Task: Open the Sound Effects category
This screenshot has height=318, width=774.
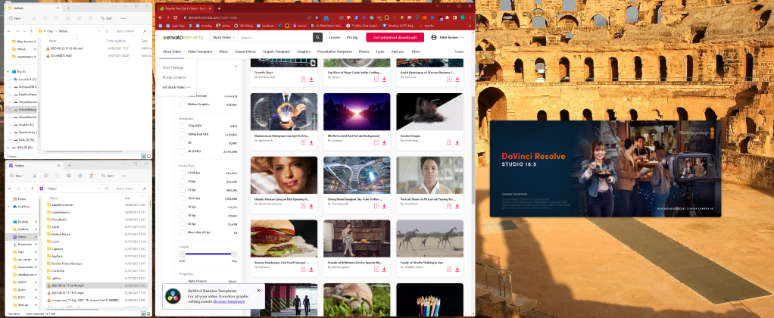Action: pyautogui.click(x=245, y=51)
